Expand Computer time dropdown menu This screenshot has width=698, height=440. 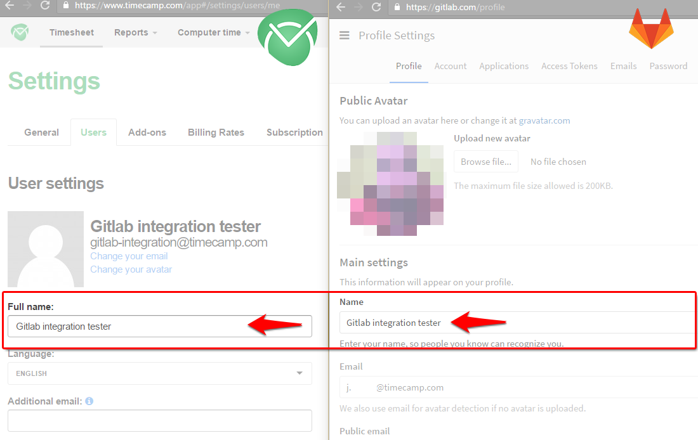213,32
